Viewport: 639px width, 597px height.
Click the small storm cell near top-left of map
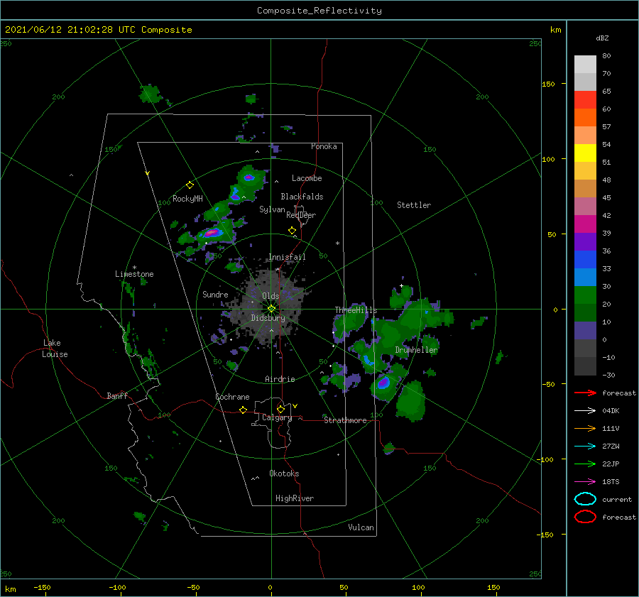[150, 94]
